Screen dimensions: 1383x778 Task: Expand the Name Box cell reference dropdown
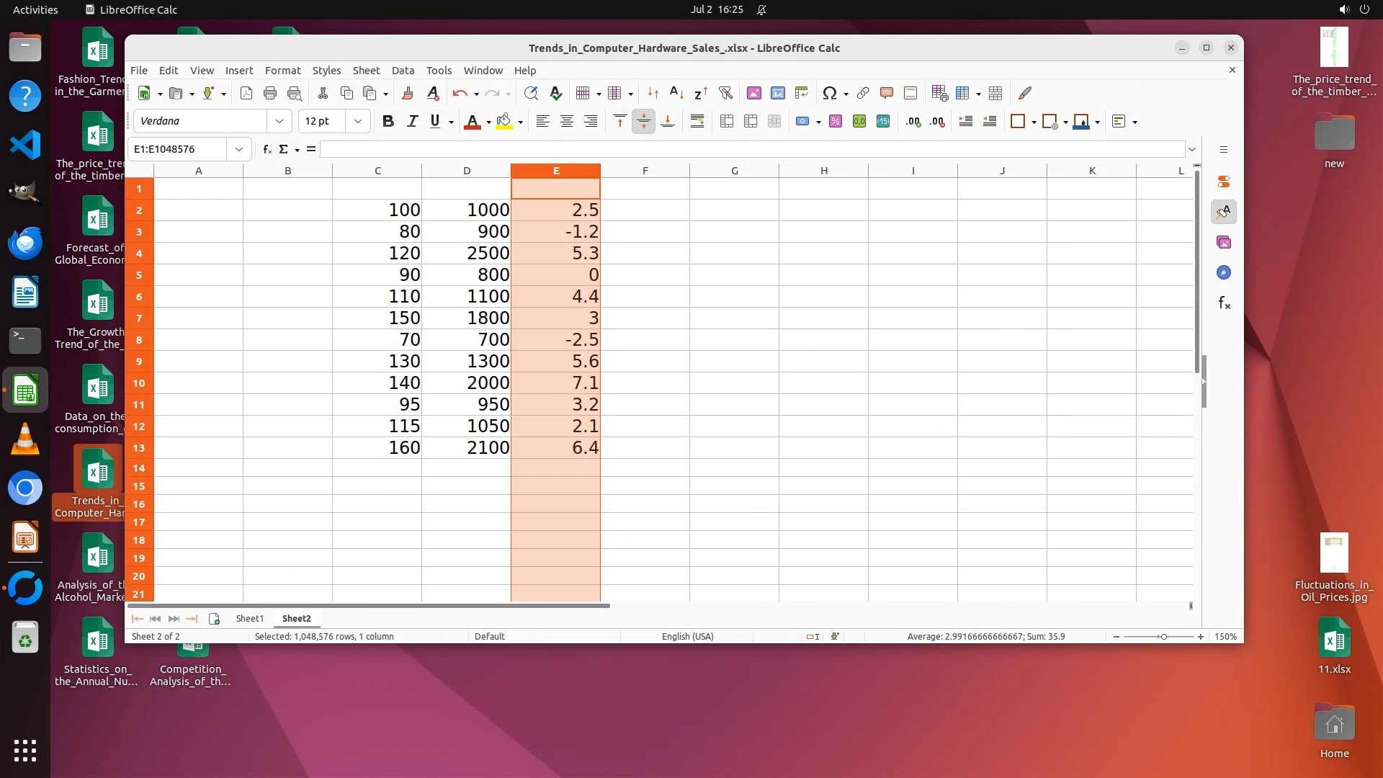[238, 149]
